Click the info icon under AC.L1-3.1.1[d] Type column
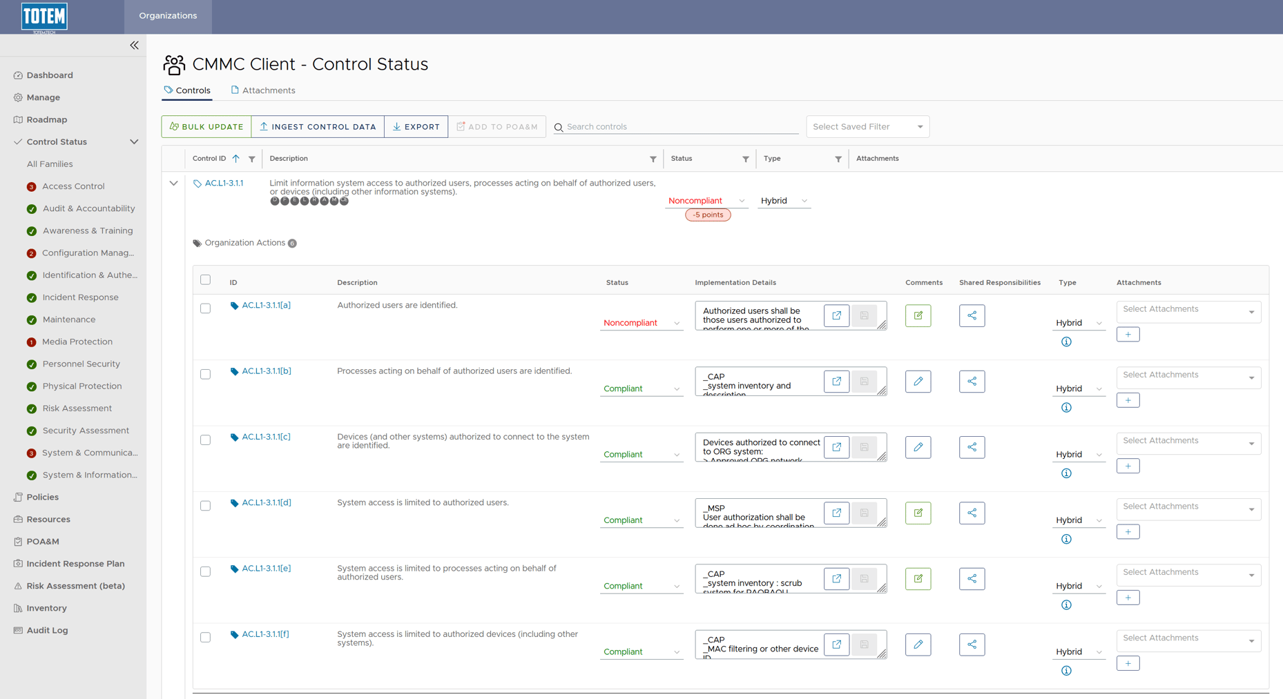 [1066, 539]
